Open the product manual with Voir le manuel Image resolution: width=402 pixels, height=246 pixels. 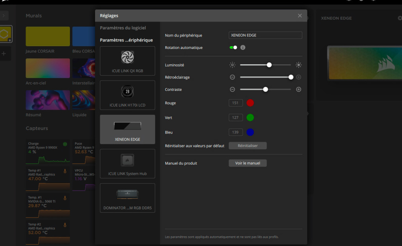pyautogui.click(x=247, y=163)
